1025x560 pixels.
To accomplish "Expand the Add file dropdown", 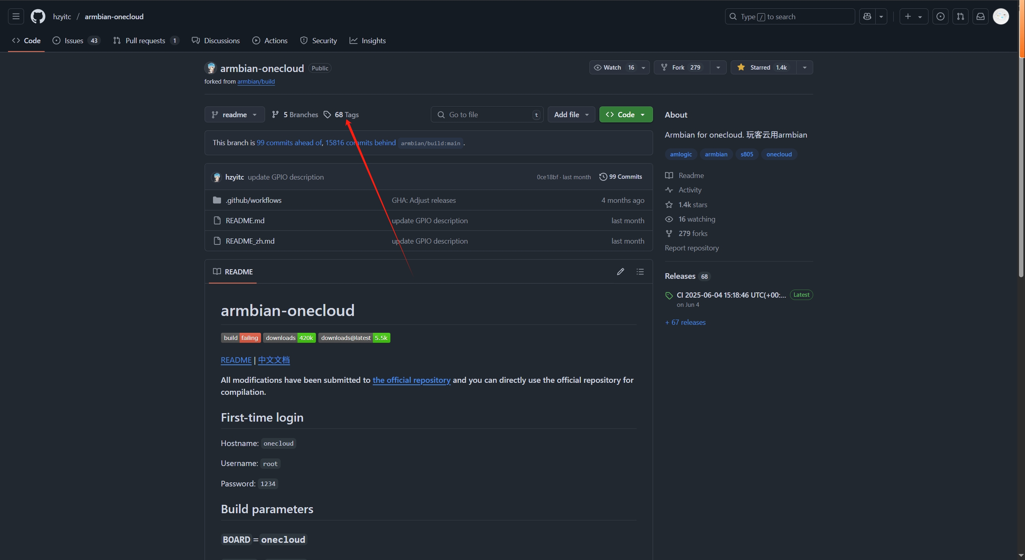I will coord(571,114).
